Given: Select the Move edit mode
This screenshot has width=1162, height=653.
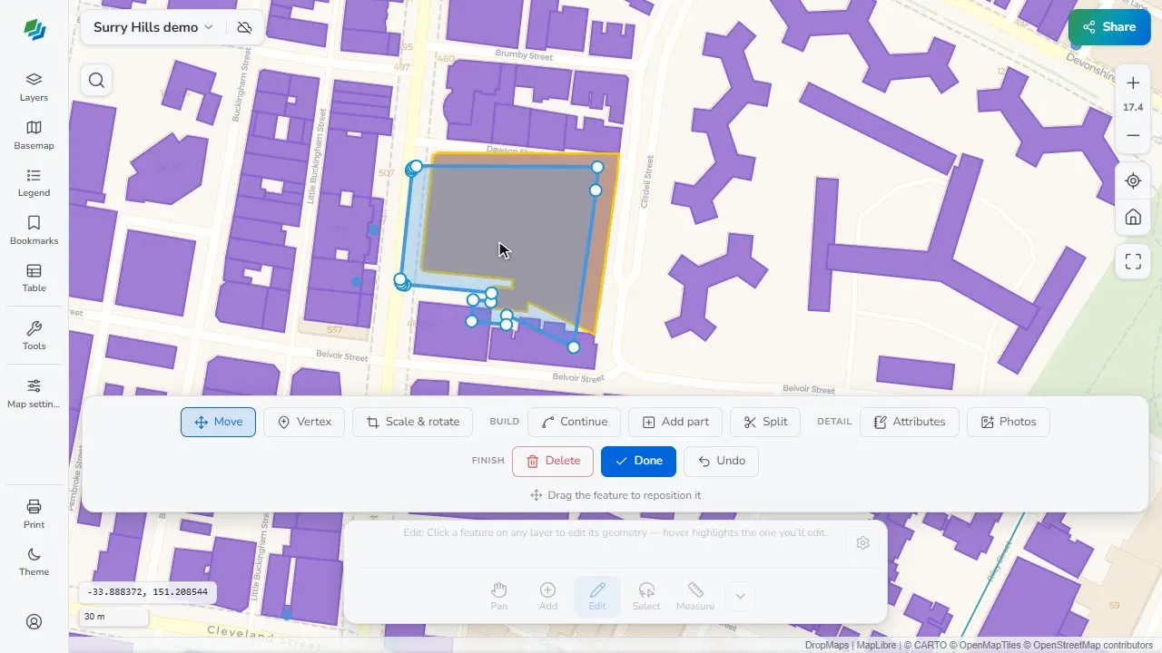Looking at the screenshot, I should pyautogui.click(x=218, y=422).
